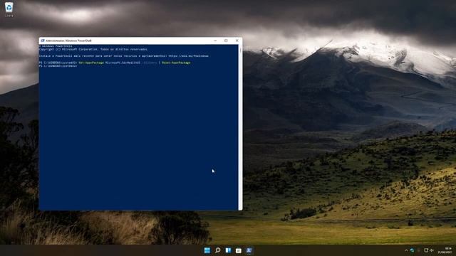Open network status tray icon
Screen dimensions: 456x256
point(426,250)
